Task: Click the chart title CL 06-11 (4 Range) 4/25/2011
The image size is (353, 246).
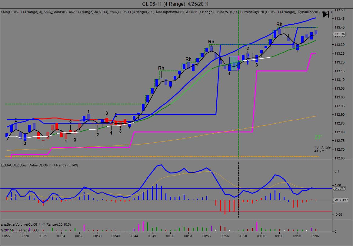Action: click(175, 4)
